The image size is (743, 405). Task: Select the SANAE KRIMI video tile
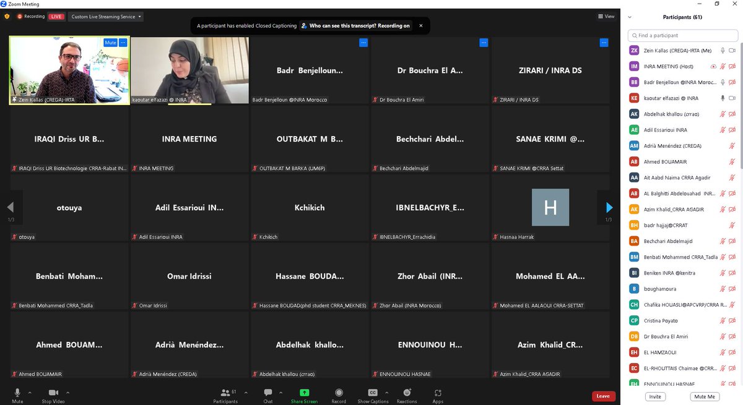(x=550, y=139)
